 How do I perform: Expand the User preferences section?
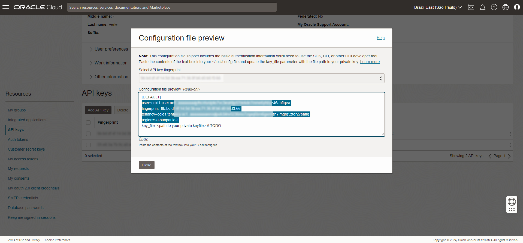(x=108, y=49)
